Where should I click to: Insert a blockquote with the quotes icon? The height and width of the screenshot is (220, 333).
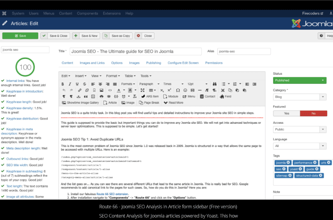click(86, 97)
